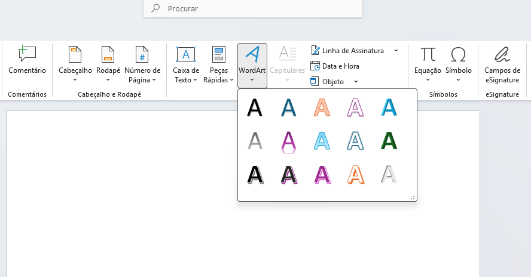Screen dimensions: 531x277
Task: Open the Símbolo menu
Action: click(x=458, y=64)
